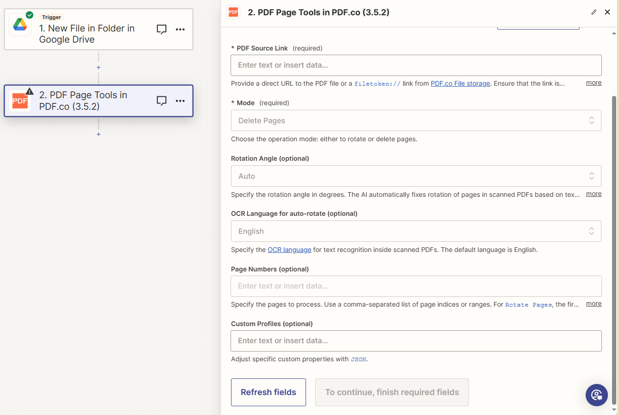Open comment on PDF Page Tools step
The image size is (619, 415).
[162, 101]
